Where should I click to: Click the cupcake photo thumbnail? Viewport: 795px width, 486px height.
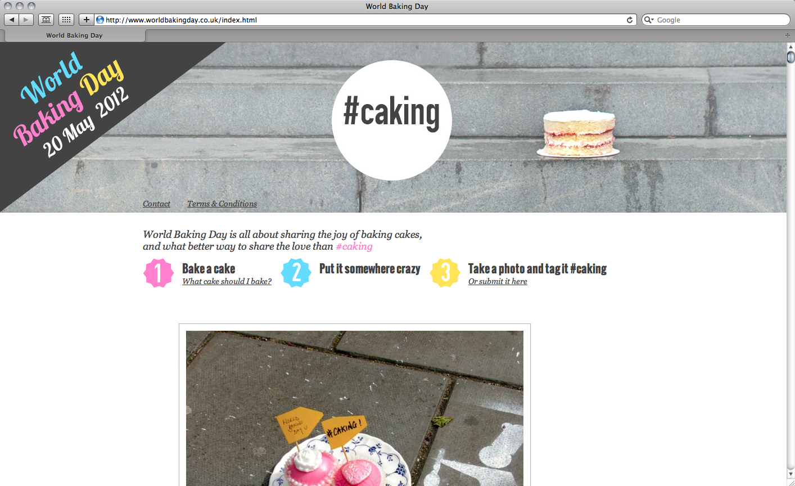pos(355,408)
